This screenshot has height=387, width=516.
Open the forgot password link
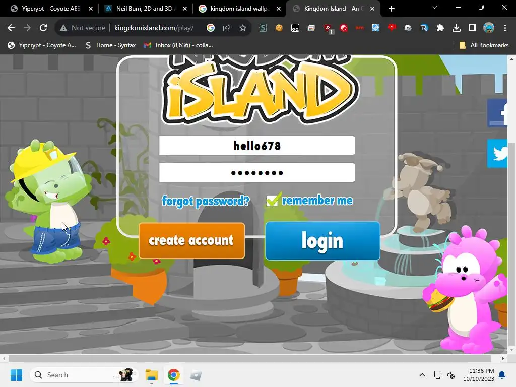coord(206,201)
